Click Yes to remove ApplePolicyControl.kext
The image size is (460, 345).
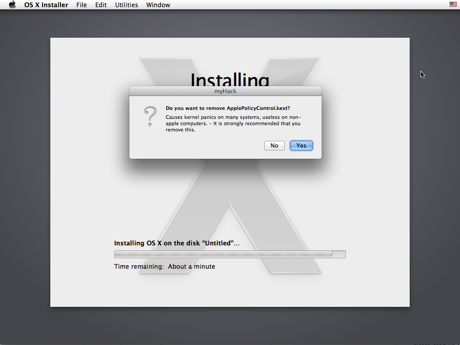(301, 145)
